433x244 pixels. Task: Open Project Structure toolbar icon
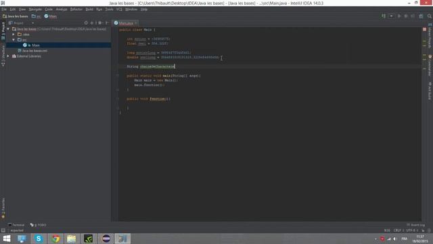[x=421, y=16]
